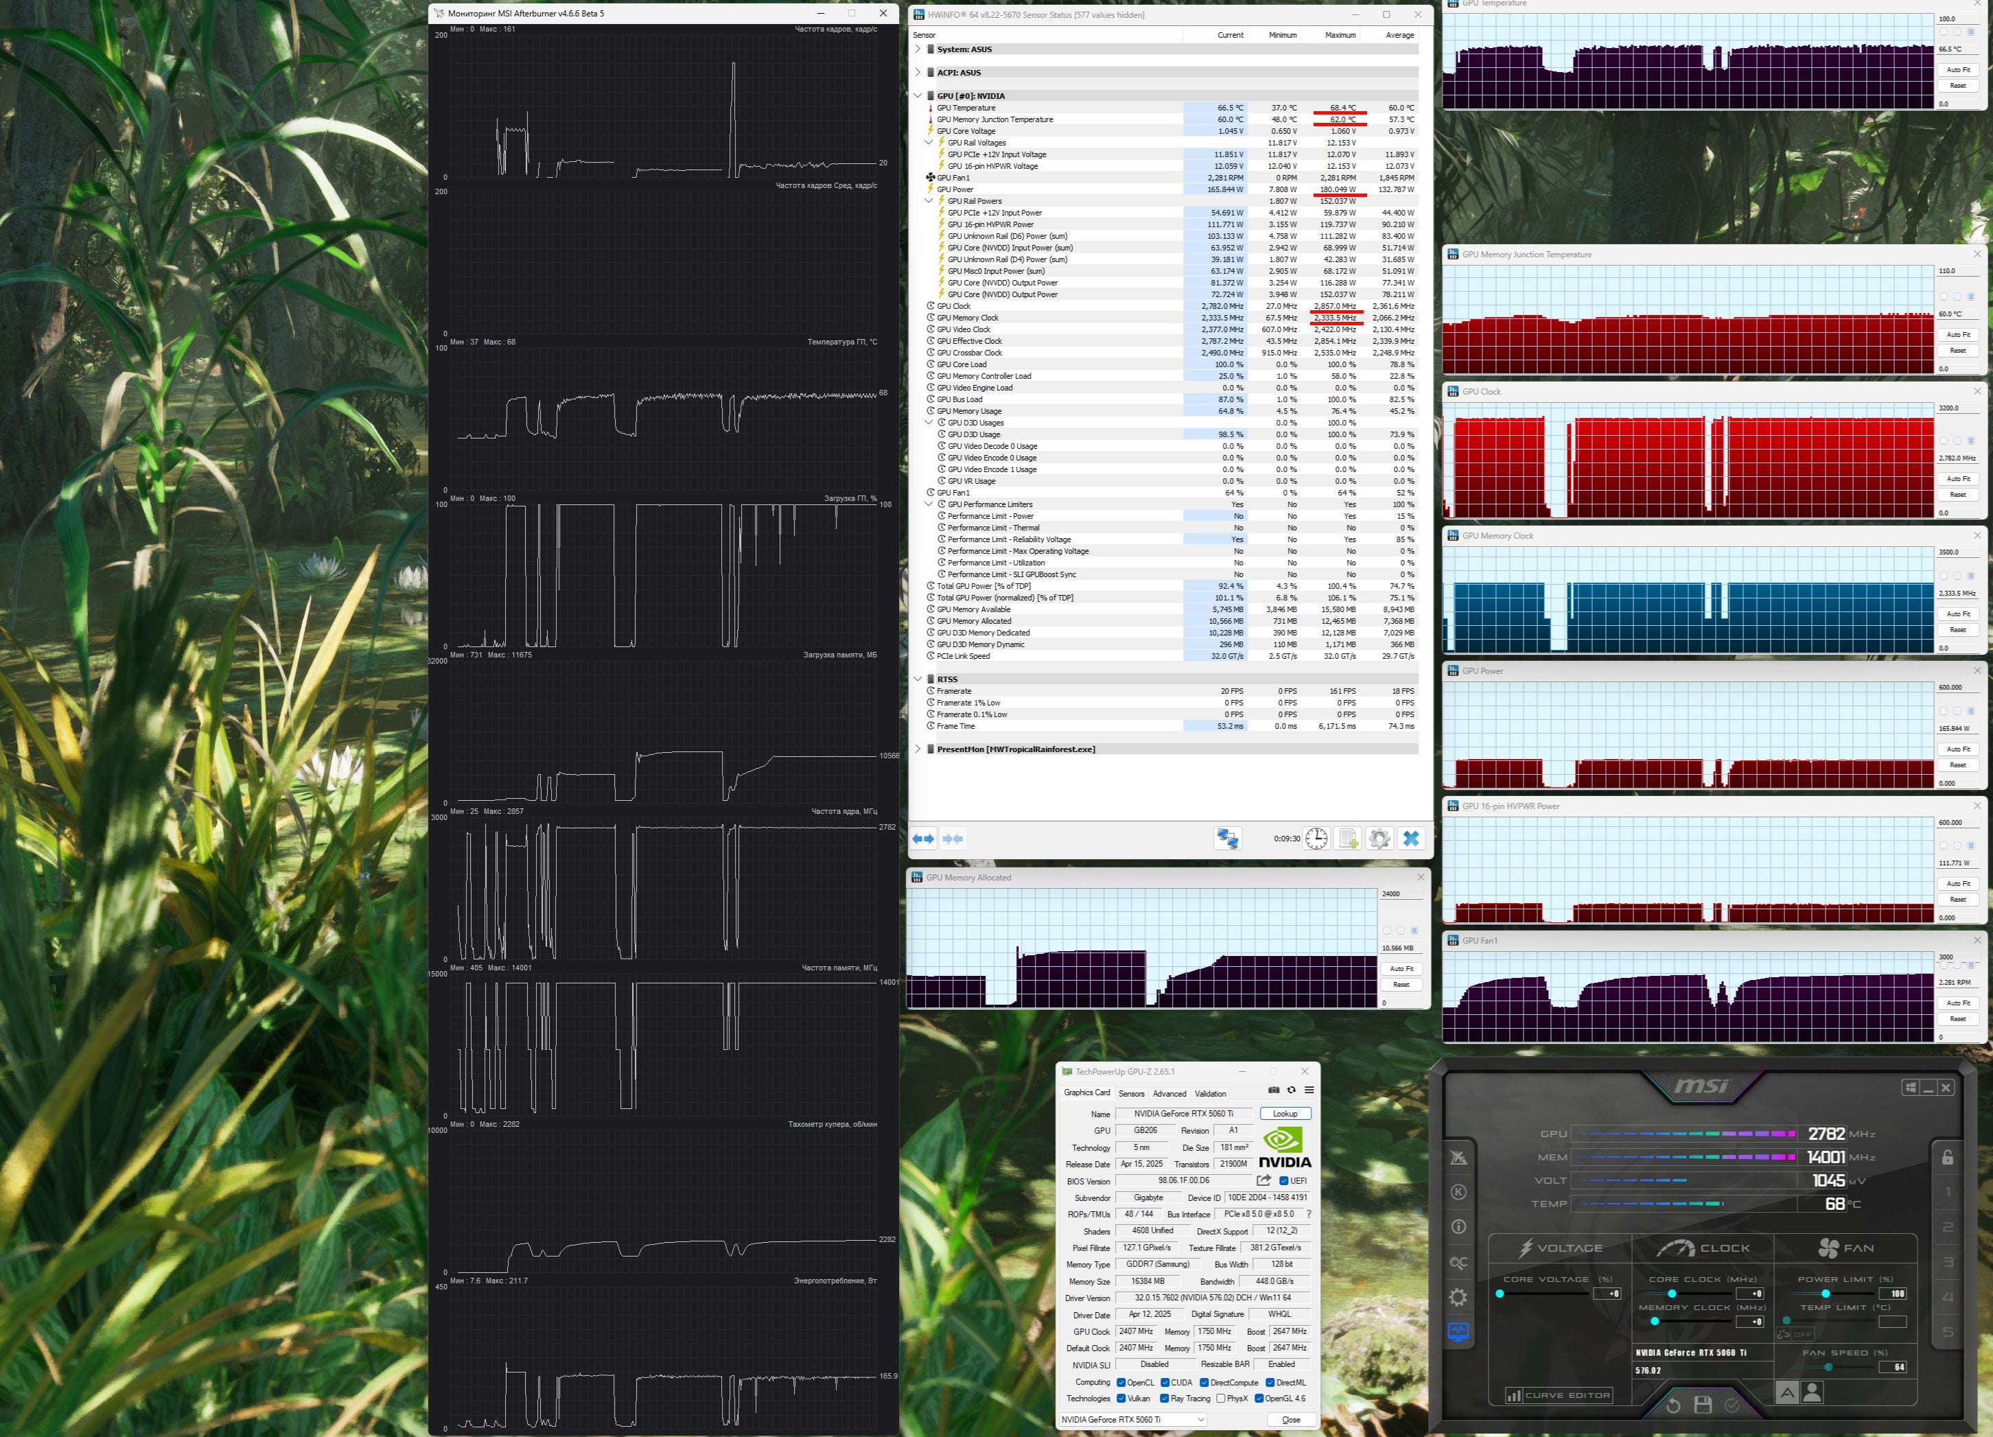The image size is (1993, 1437).
Task: Open the Curve Editor
Action: click(x=1559, y=1395)
